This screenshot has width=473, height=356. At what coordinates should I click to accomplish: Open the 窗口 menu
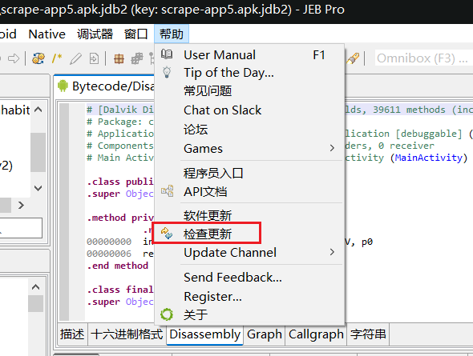point(135,34)
